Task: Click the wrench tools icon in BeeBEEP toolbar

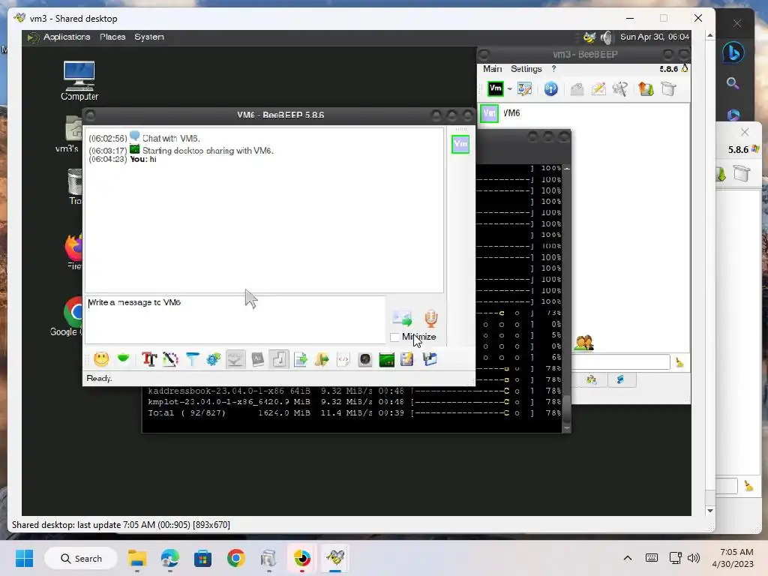Action: pyautogui.click(x=620, y=88)
